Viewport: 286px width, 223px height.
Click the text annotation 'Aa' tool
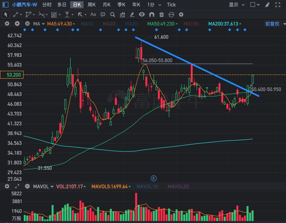[93, 14]
